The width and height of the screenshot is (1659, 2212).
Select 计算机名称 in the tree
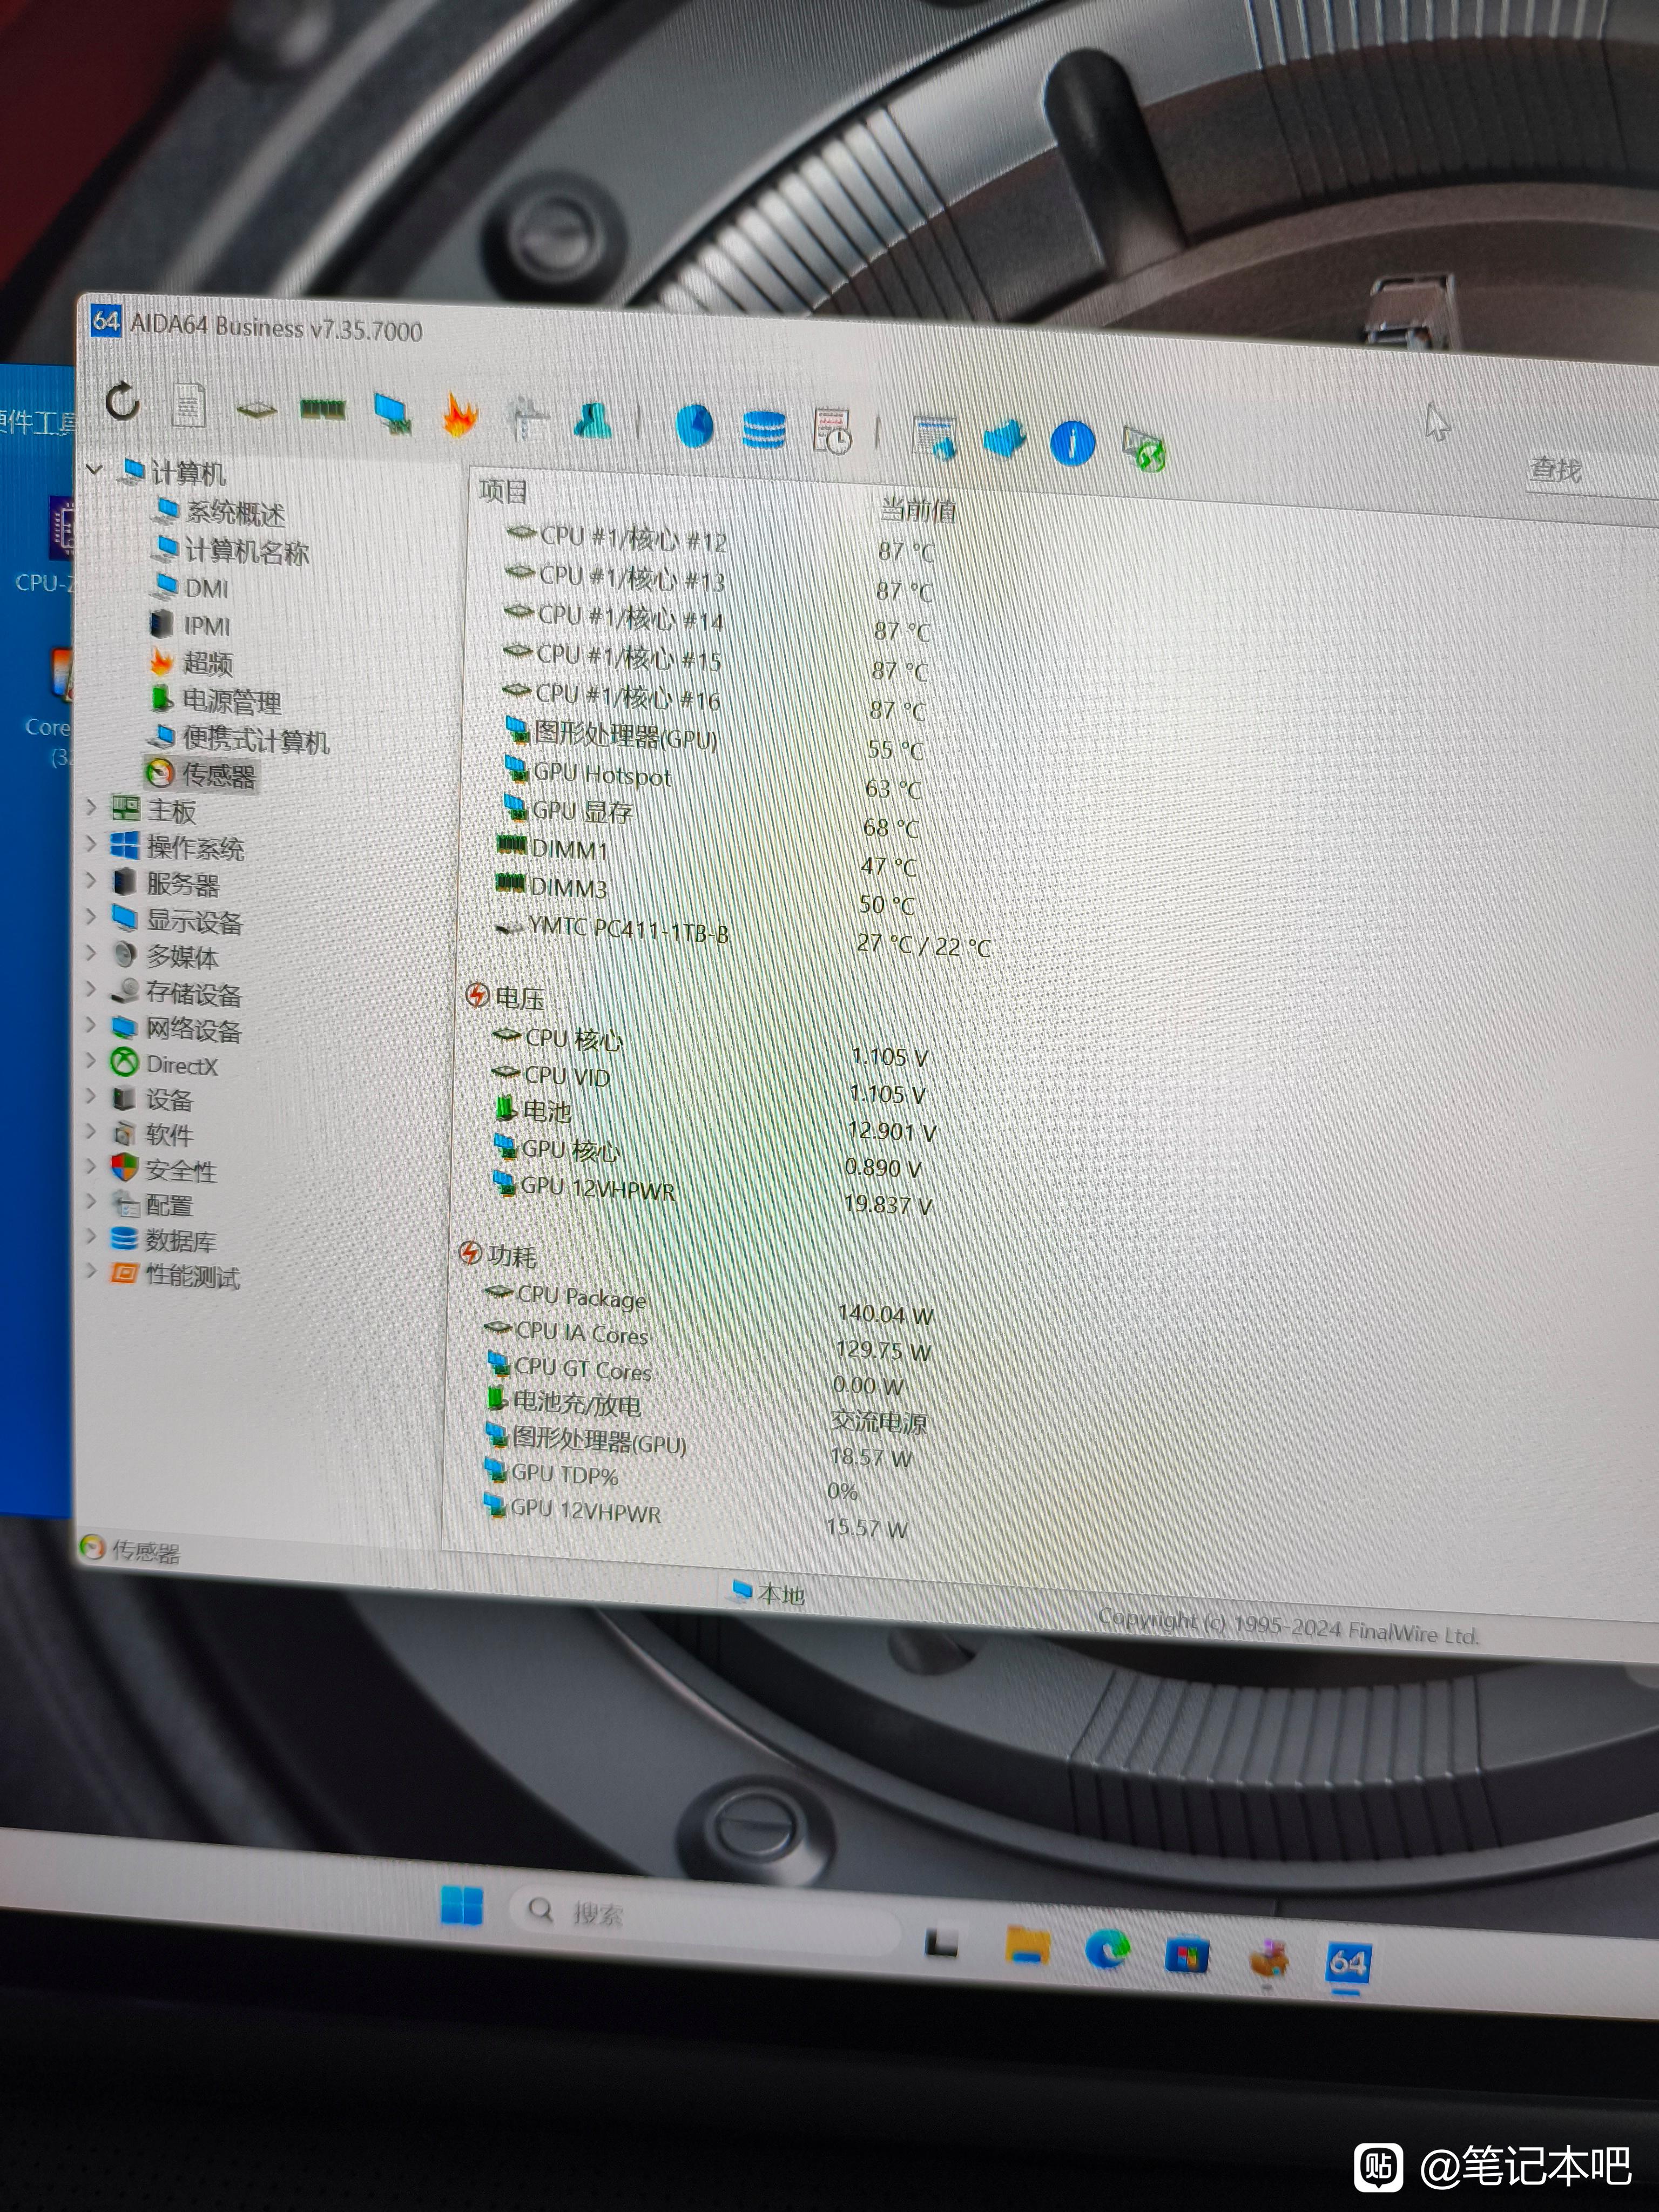pos(230,550)
